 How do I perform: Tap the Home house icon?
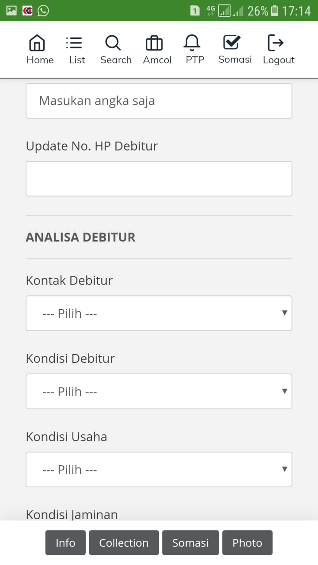(x=37, y=43)
